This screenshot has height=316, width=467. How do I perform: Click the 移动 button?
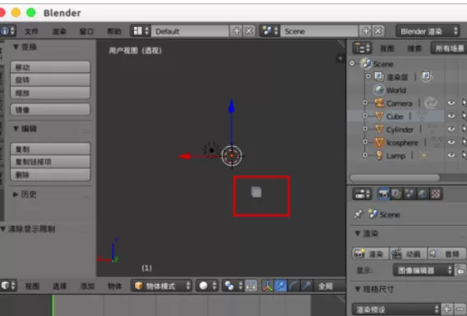(x=50, y=67)
